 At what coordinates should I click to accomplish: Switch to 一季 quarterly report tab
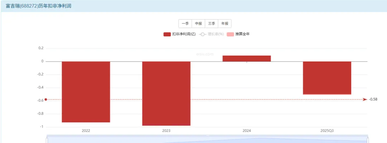coord(185,24)
